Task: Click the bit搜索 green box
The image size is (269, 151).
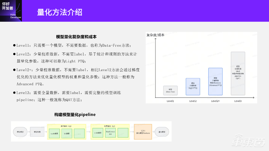Action: click(x=67, y=133)
